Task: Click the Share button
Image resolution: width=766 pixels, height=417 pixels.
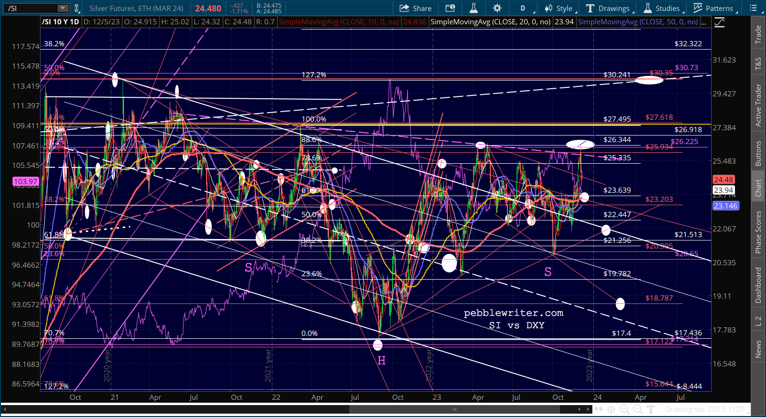Action: (415, 8)
